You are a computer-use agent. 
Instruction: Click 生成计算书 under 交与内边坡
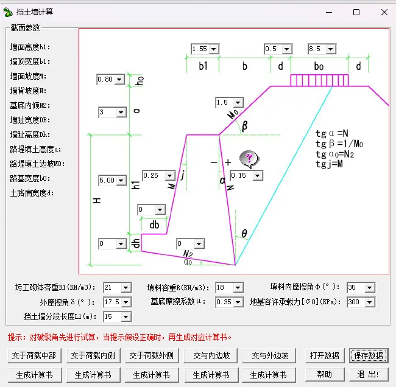click(x=211, y=375)
